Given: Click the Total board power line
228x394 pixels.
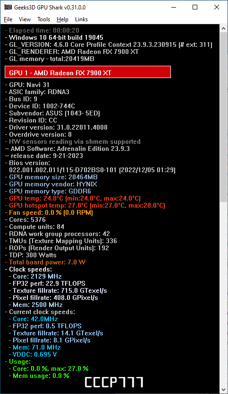Looking at the screenshot, I should tap(45, 263).
